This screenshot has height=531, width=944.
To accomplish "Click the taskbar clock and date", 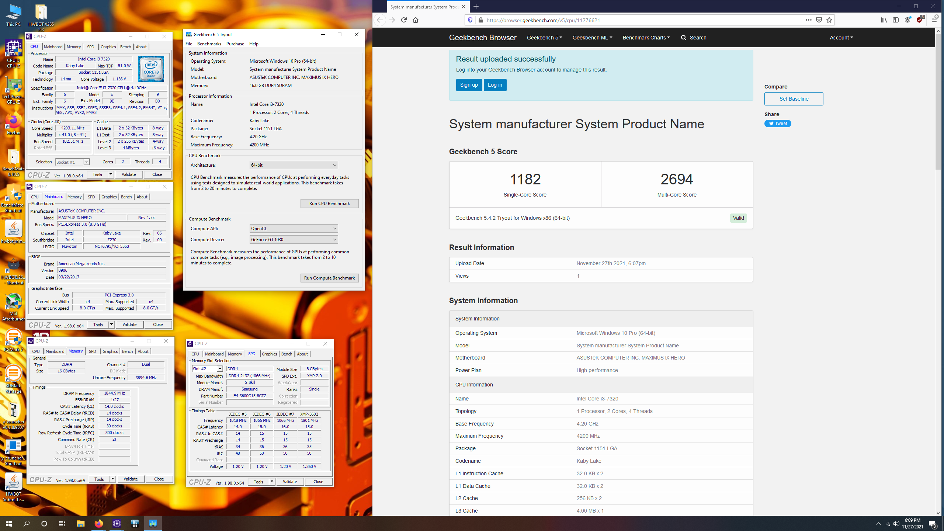I will pos(913,523).
